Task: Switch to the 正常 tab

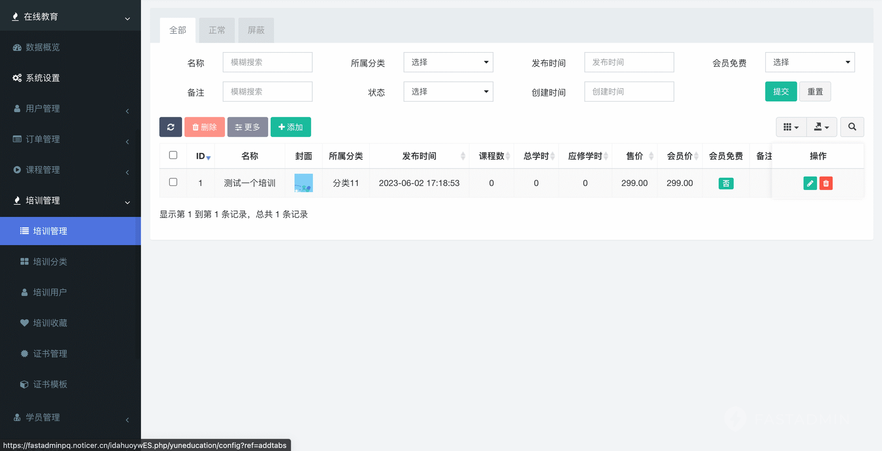Action: point(217,31)
